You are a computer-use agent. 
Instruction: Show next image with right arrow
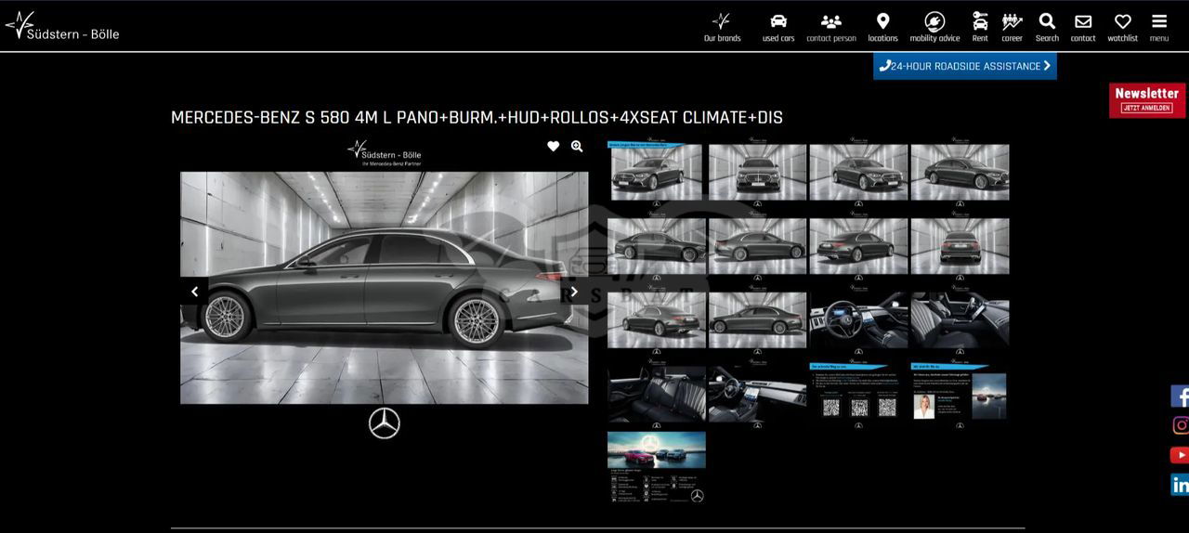(574, 292)
